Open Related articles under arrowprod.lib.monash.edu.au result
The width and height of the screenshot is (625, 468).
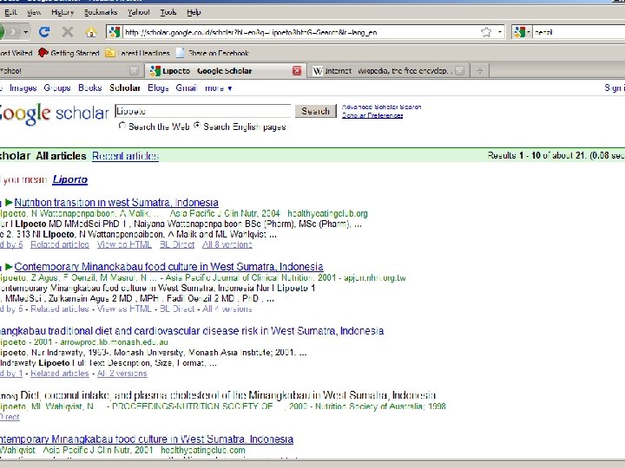(x=60, y=374)
